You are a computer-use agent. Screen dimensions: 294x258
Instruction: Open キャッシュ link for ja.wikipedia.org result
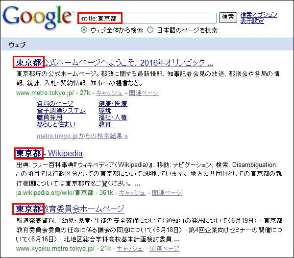[x=131, y=193]
